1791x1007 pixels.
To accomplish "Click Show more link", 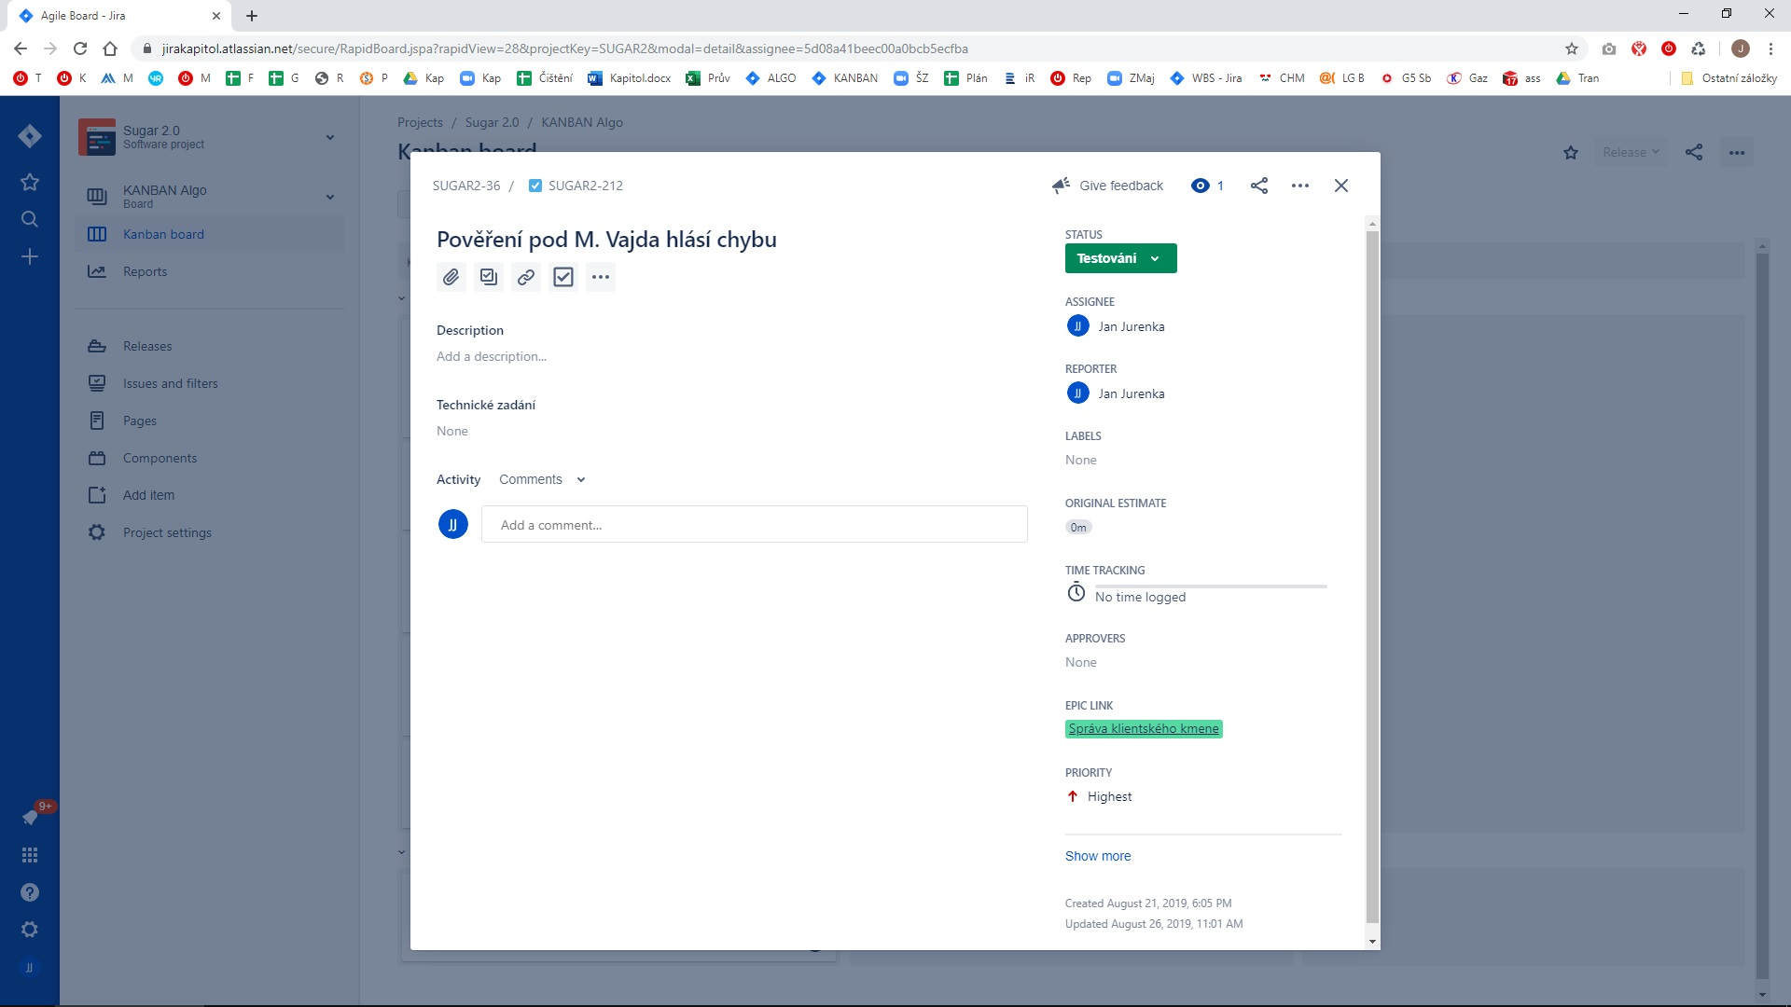I will [1098, 856].
